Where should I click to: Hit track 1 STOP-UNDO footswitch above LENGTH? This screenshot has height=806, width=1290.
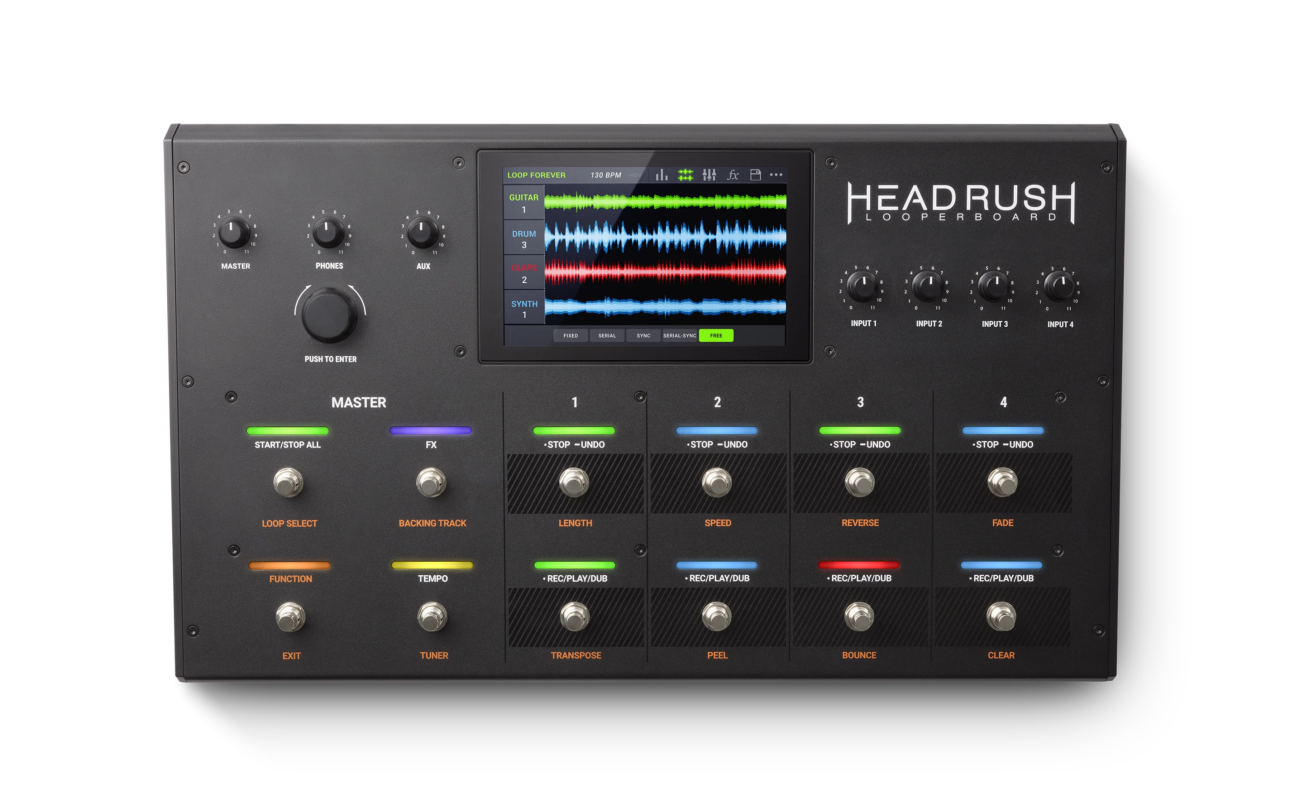(x=574, y=483)
